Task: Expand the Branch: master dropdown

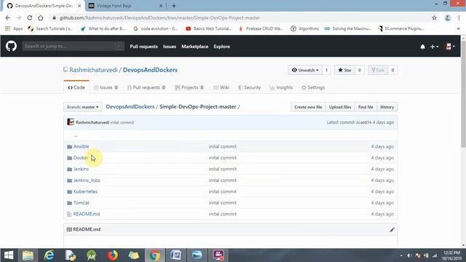Action: [x=82, y=107]
